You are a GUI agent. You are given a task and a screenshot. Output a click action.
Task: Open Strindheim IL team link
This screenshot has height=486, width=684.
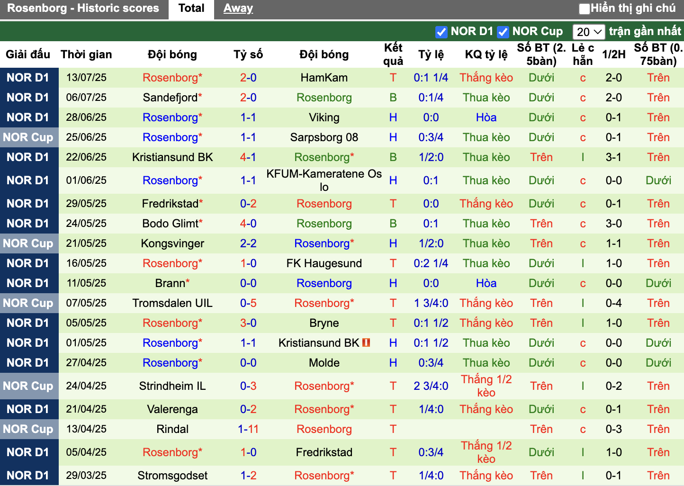(x=172, y=386)
